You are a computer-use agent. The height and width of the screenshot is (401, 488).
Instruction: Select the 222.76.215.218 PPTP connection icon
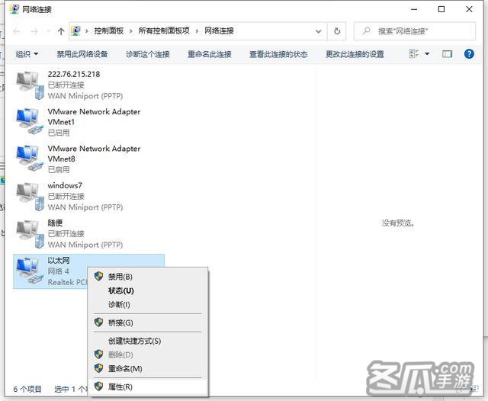30,85
